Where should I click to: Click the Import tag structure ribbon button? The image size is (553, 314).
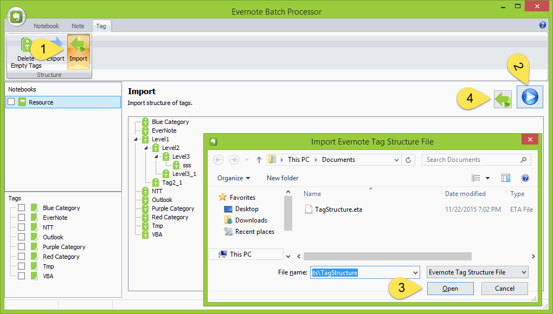click(78, 51)
